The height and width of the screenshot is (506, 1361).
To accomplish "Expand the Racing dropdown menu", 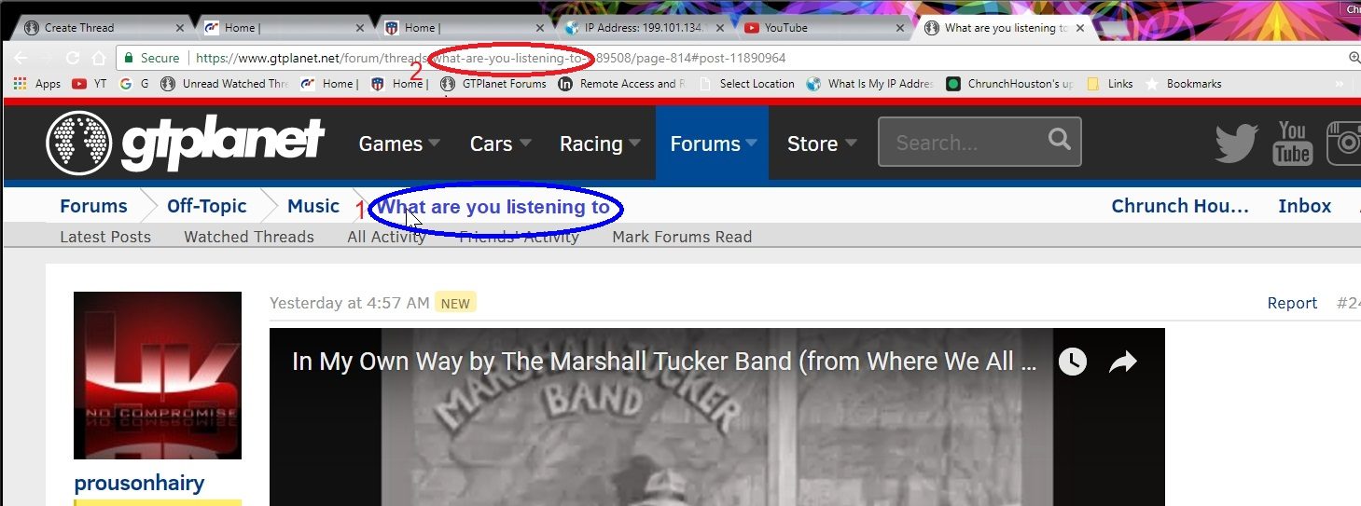I will 600,144.
